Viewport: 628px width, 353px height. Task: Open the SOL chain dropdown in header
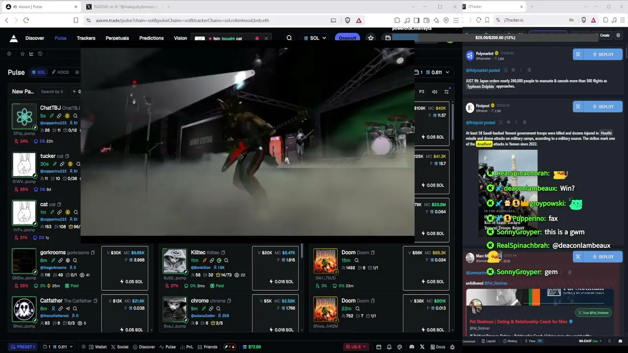[x=315, y=38]
